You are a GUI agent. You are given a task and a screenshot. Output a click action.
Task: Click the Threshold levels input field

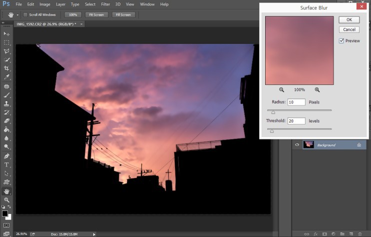pos(296,121)
